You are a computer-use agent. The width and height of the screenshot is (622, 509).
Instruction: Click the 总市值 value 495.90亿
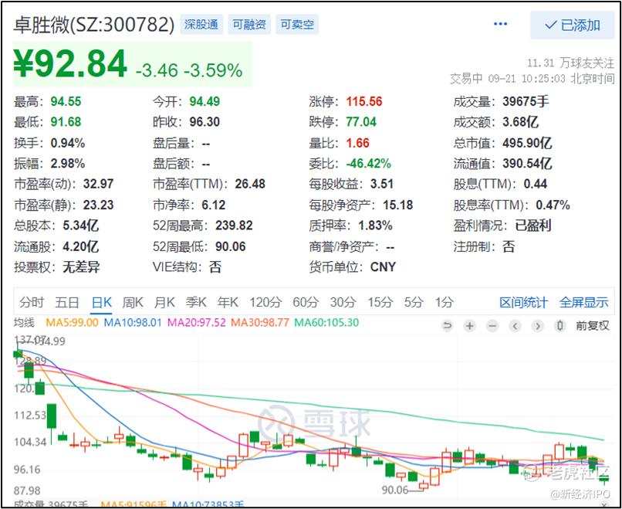click(x=527, y=143)
